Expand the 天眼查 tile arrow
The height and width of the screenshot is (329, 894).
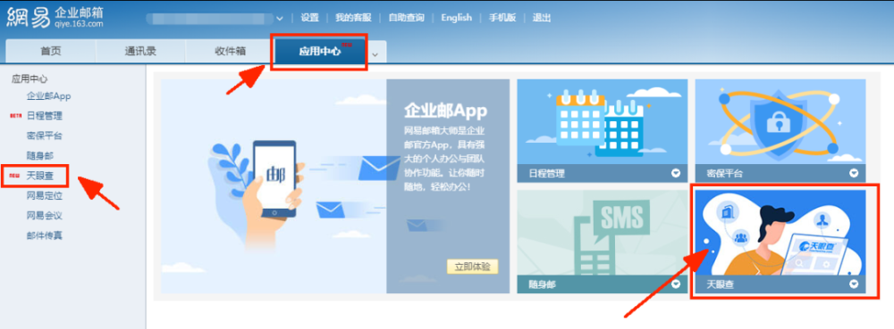[854, 284]
